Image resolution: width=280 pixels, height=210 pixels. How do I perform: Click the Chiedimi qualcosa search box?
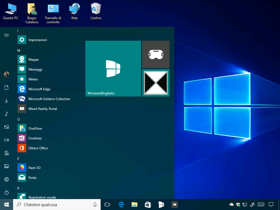57,205
